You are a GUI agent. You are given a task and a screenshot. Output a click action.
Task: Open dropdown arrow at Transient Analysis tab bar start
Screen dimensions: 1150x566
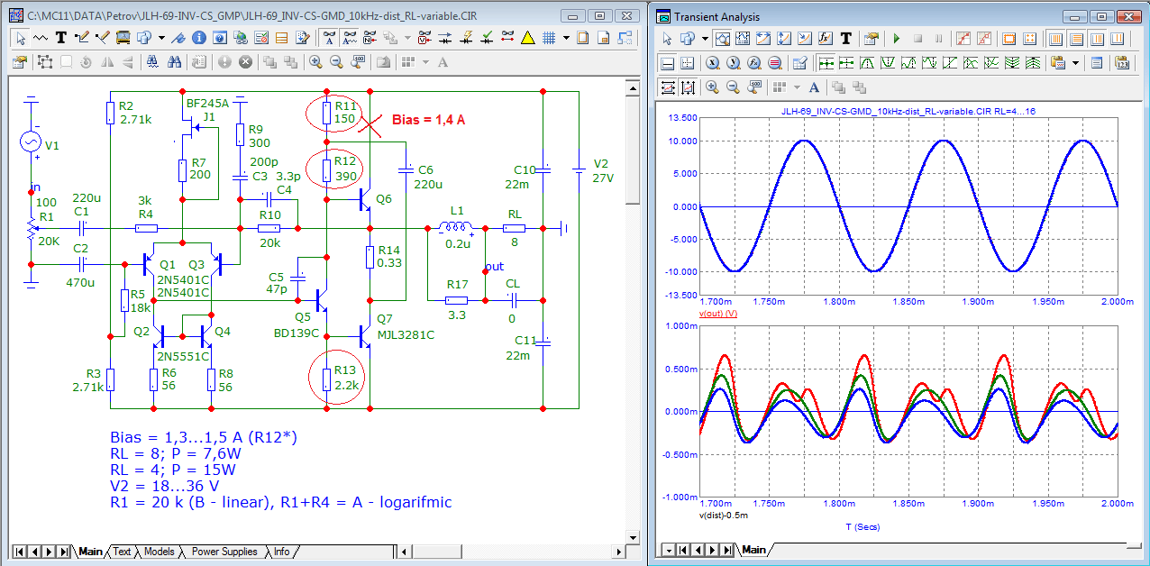pos(668,550)
